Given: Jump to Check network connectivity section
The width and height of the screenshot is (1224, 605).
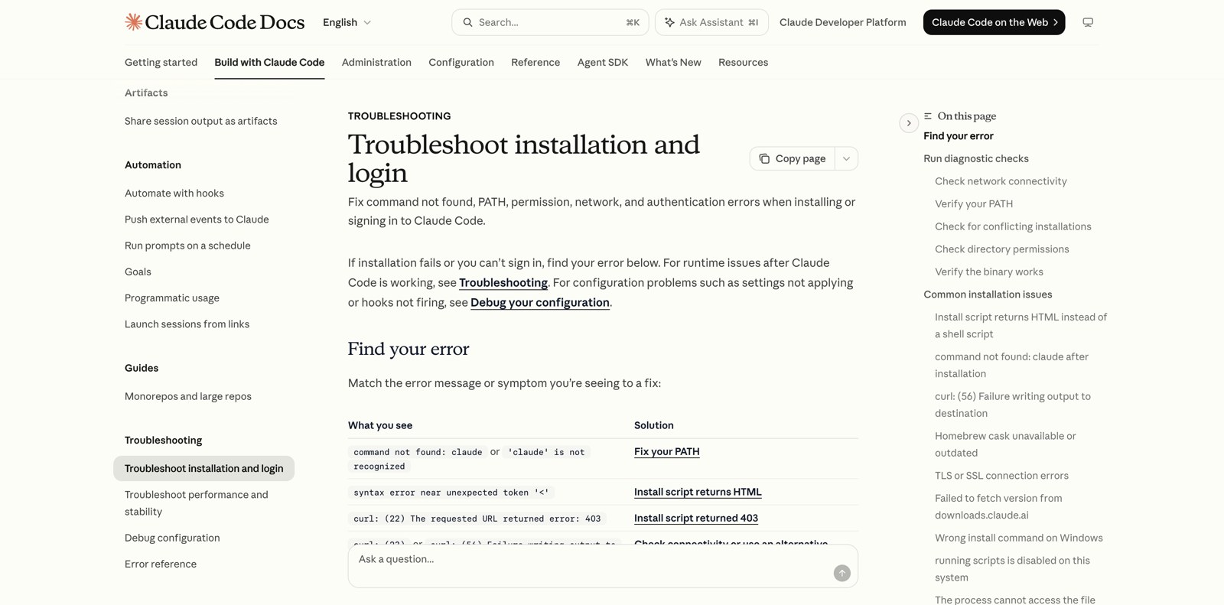Looking at the screenshot, I should point(1001,181).
